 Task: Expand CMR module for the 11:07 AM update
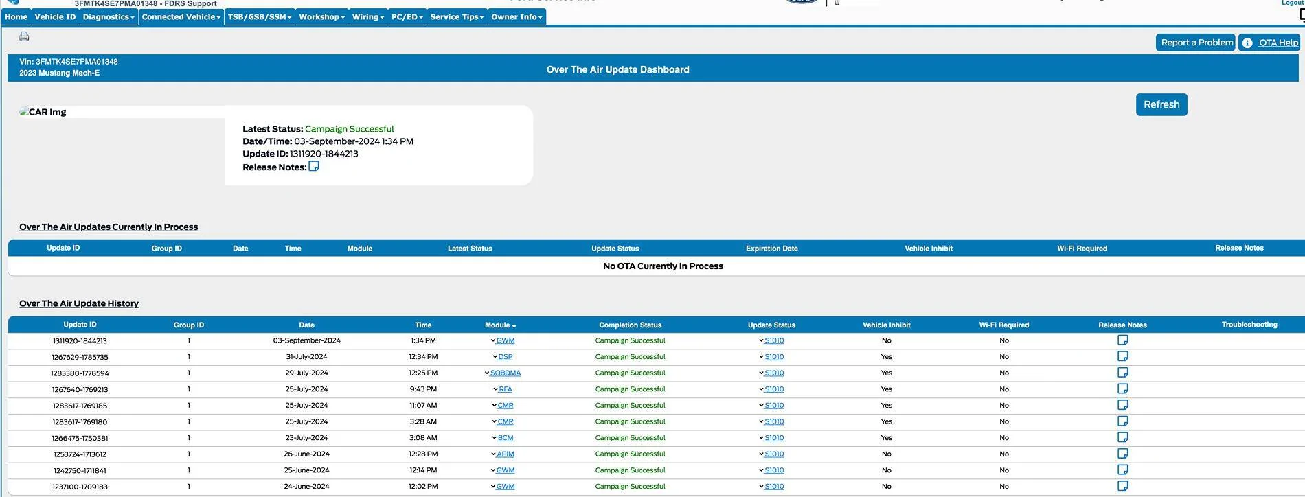click(x=503, y=406)
